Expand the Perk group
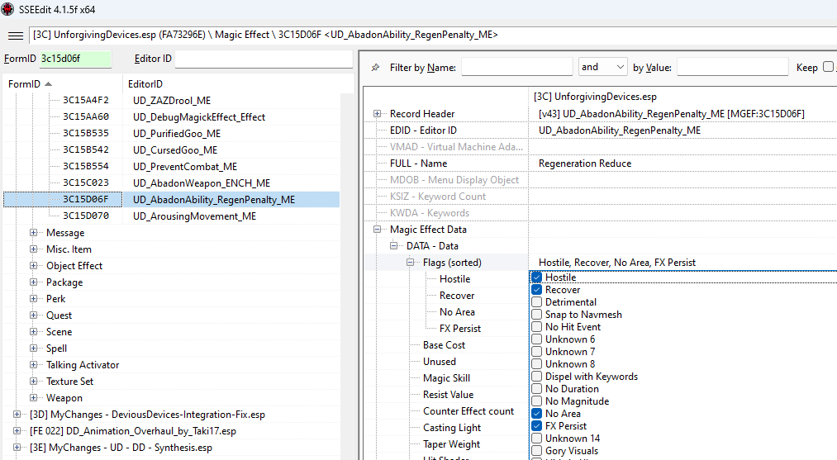This screenshot has width=837, height=460. [x=34, y=299]
